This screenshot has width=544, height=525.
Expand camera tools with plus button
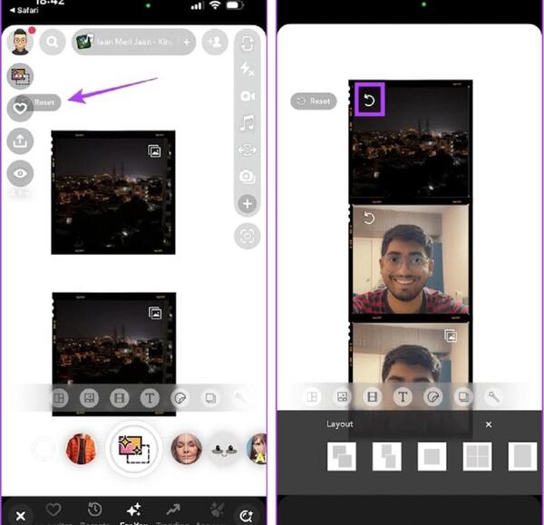click(247, 203)
